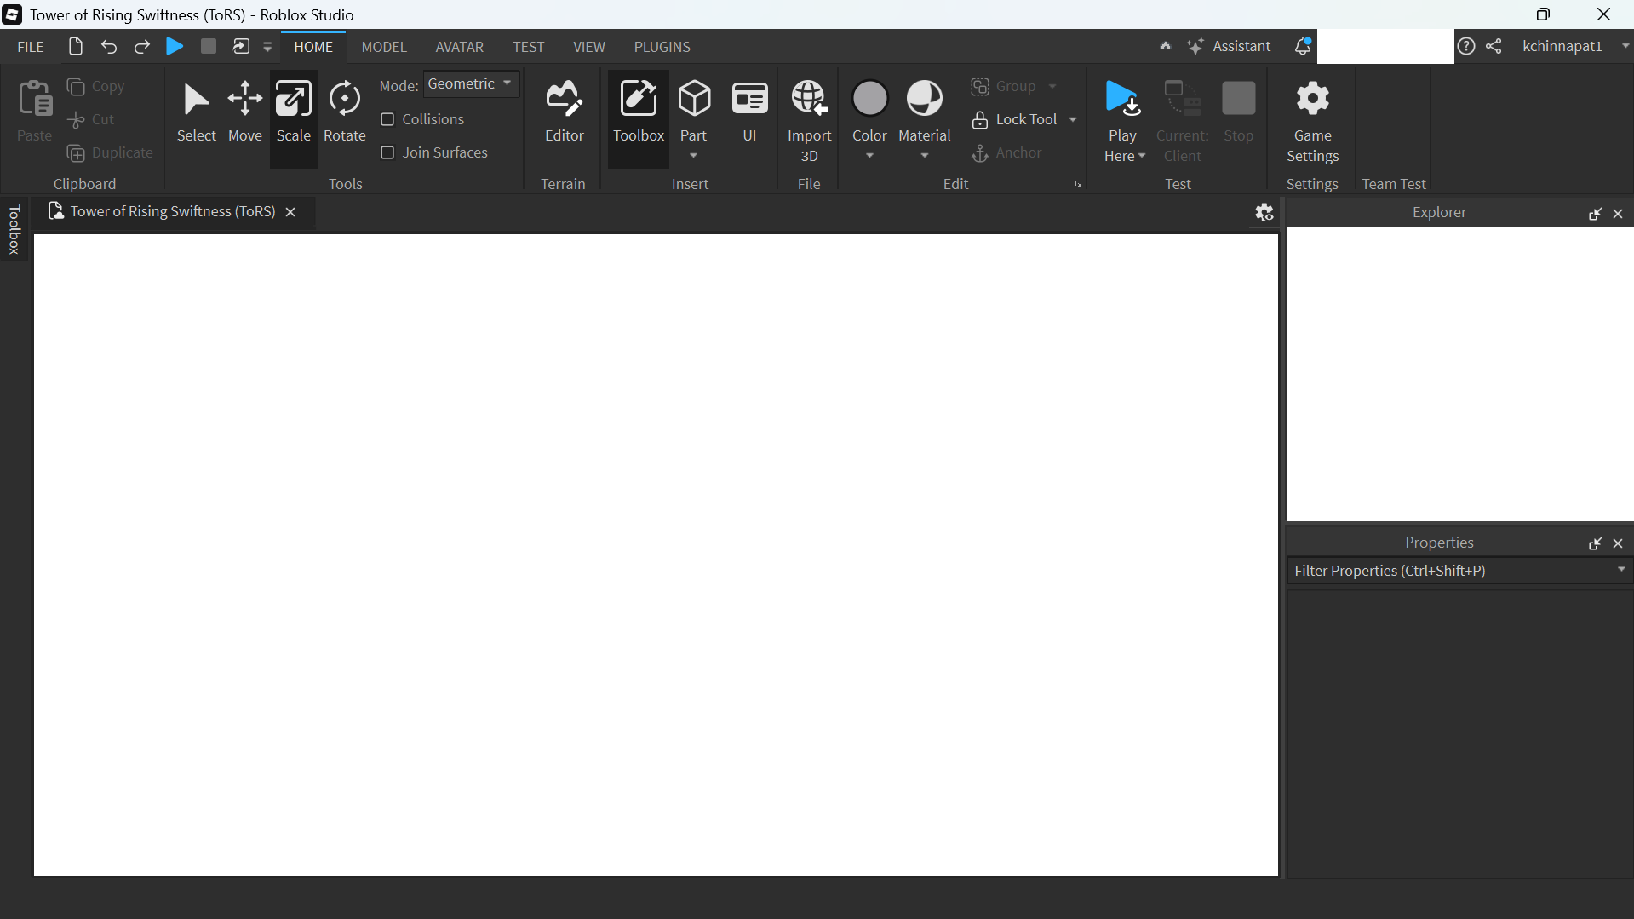Insert a Part

694,109
